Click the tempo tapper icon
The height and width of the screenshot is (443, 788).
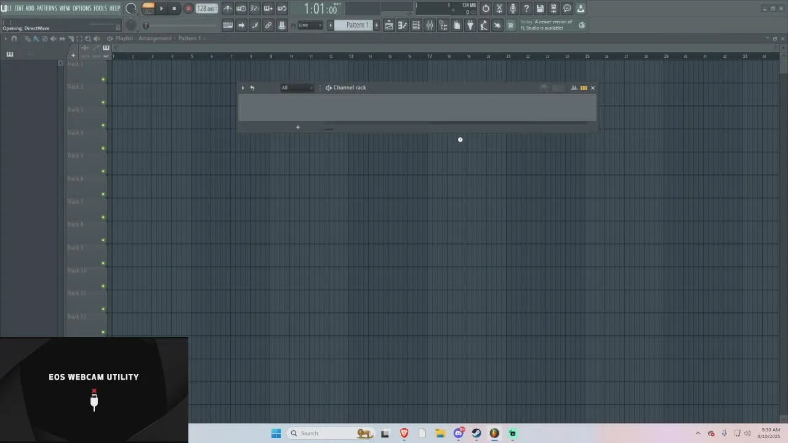pos(484,25)
